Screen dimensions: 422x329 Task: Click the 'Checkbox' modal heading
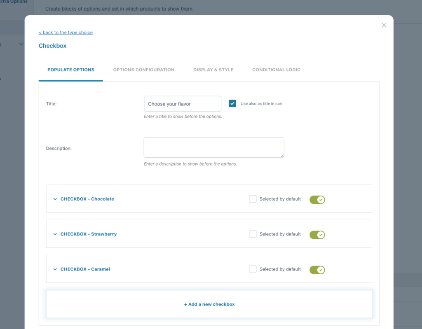click(52, 46)
